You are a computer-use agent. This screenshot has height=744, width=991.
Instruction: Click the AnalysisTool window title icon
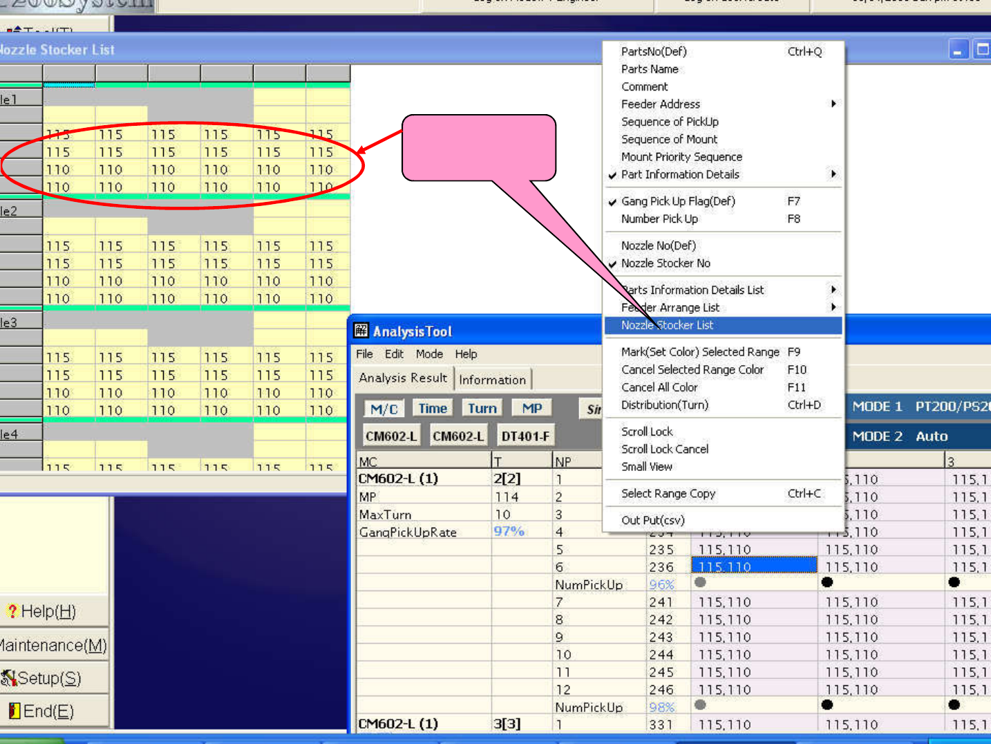click(x=361, y=331)
